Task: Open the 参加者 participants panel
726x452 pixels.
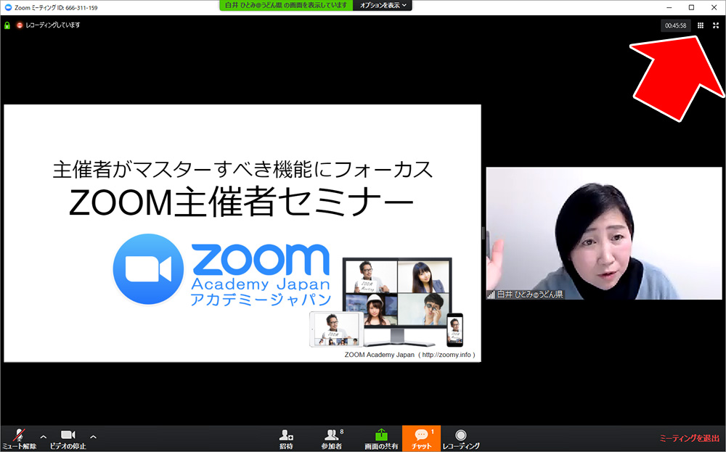Action: click(x=332, y=437)
